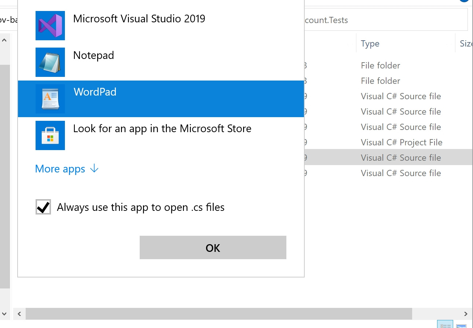Image resolution: width=473 pixels, height=328 pixels.
Task: Select the first File folder row in Explorer
Action: point(380,66)
